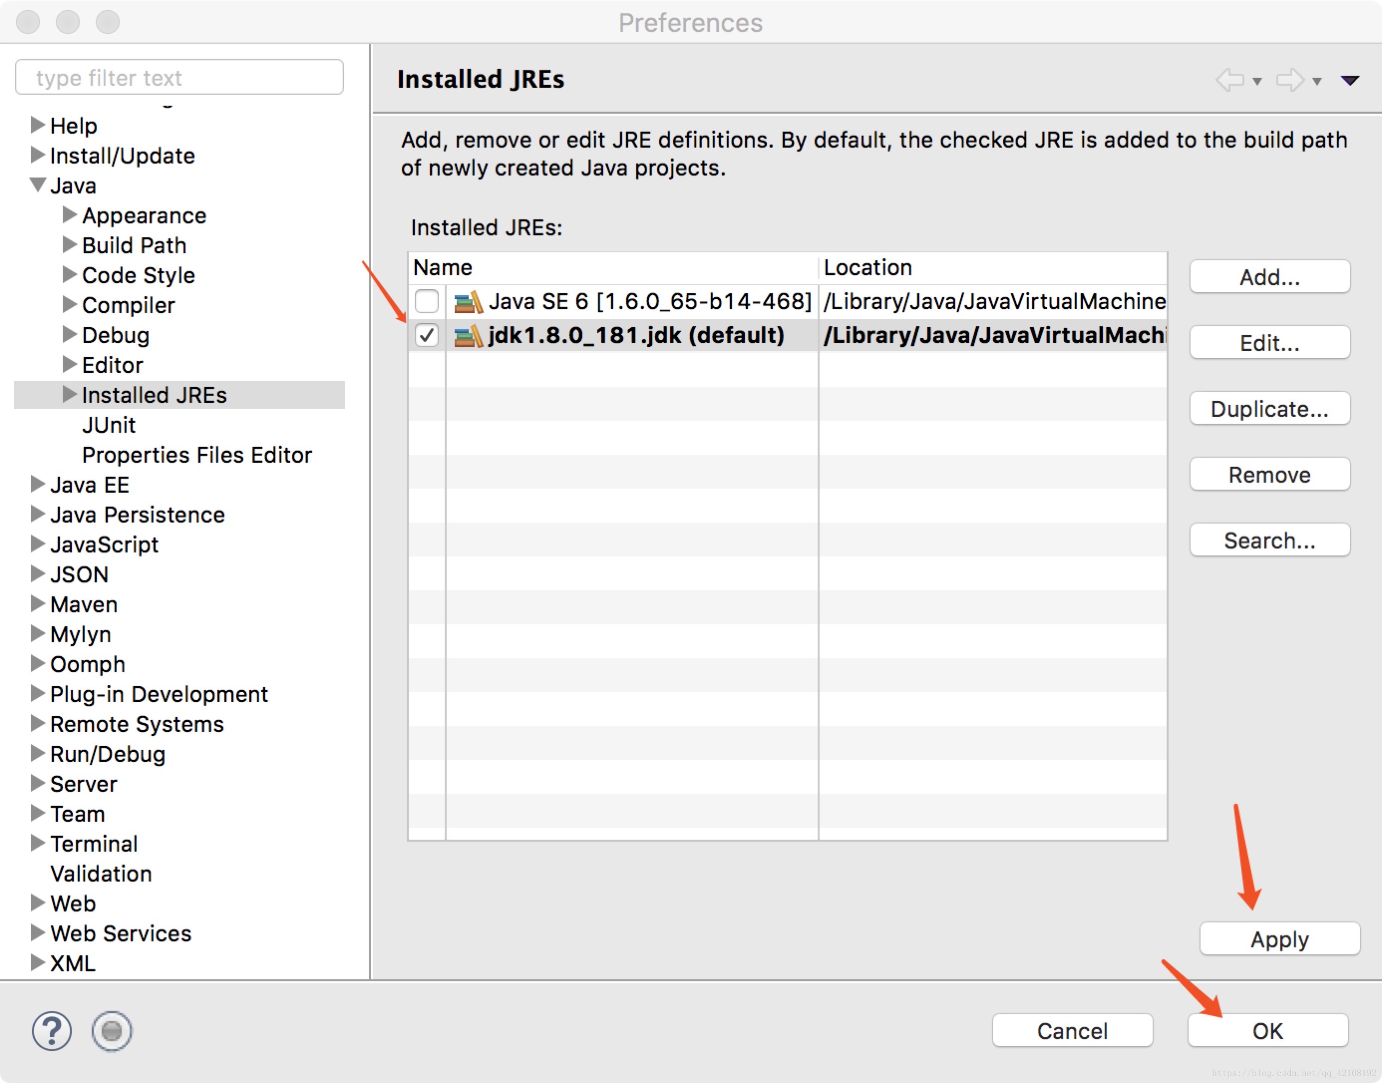The height and width of the screenshot is (1083, 1382).
Task: Open the view menu triangle icon
Action: tap(1350, 81)
